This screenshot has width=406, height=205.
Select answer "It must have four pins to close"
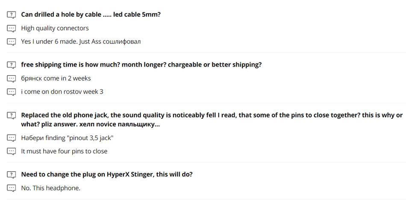click(x=64, y=151)
